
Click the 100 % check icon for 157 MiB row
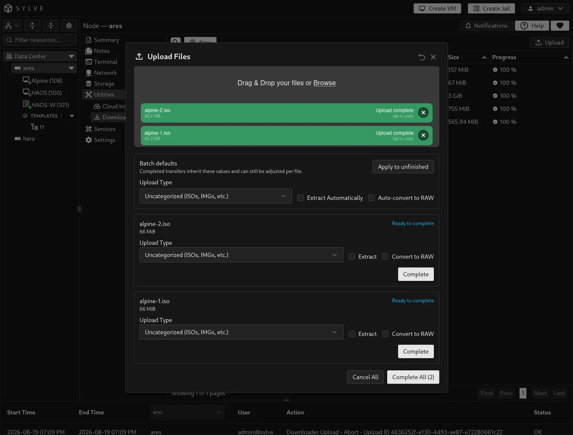click(x=495, y=70)
